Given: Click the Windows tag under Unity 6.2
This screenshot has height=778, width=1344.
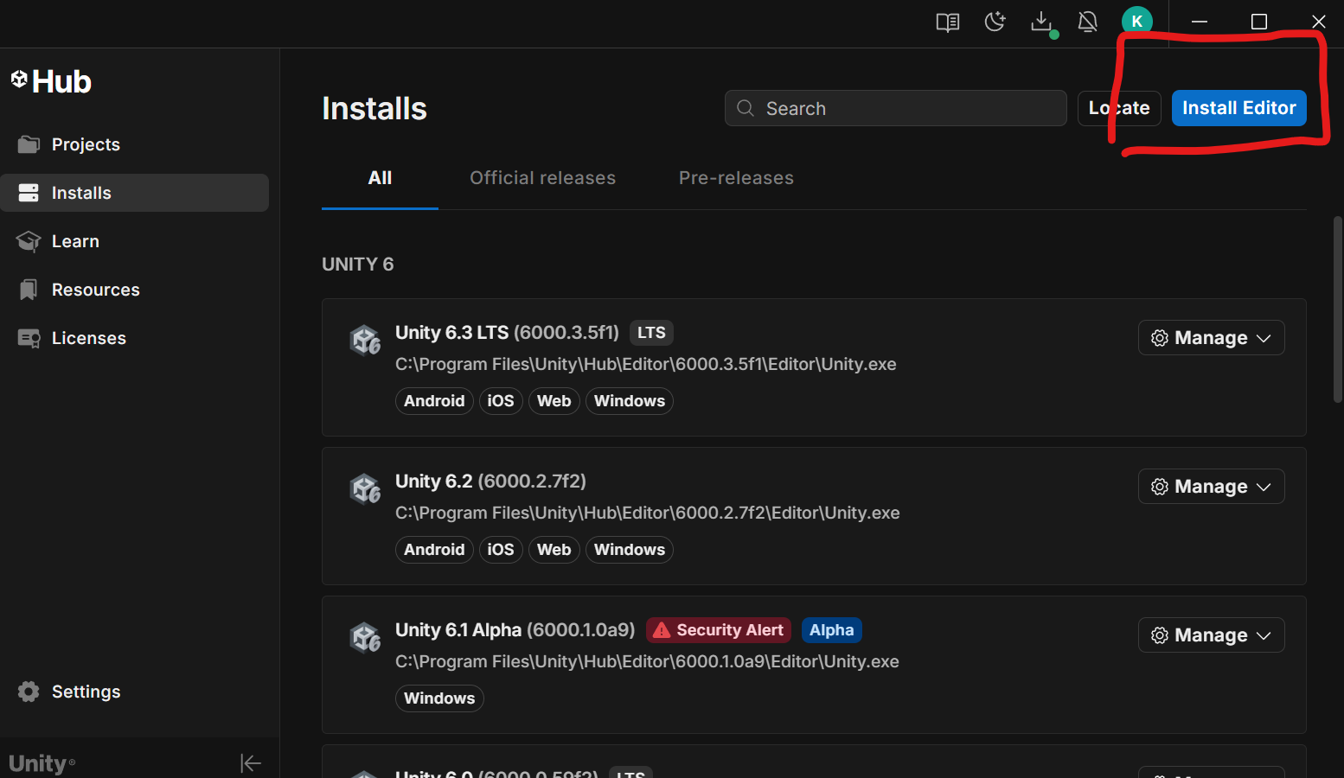Looking at the screenshot, I should (630, 550).
